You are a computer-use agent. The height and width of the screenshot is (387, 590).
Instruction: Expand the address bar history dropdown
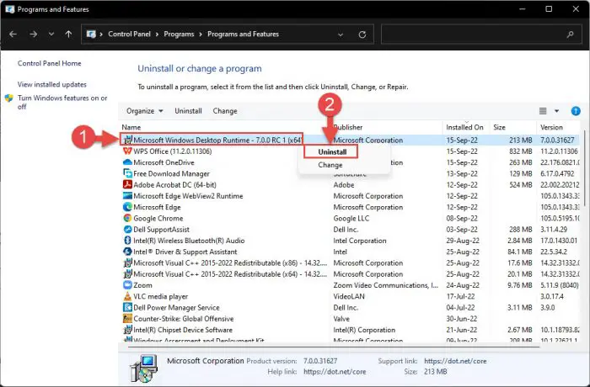(x=341, y=34)
